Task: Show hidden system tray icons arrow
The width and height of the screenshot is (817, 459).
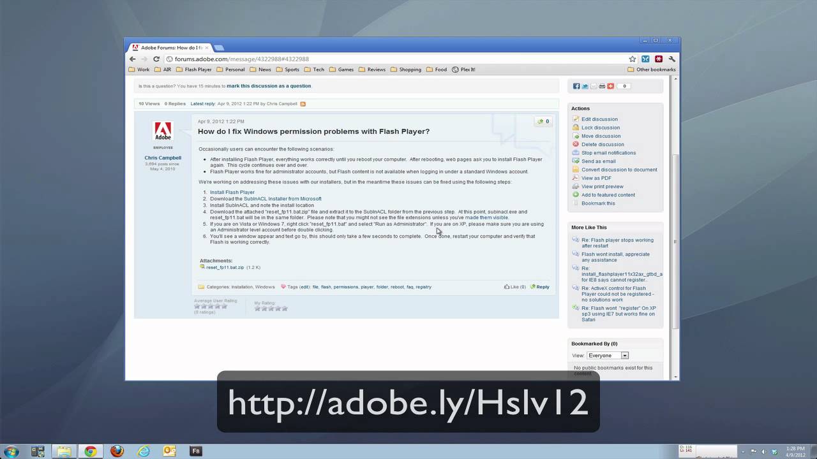Action: 744,451
